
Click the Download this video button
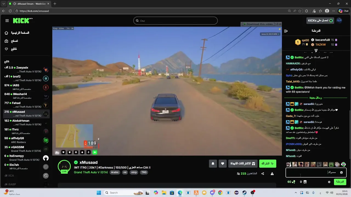258,24
